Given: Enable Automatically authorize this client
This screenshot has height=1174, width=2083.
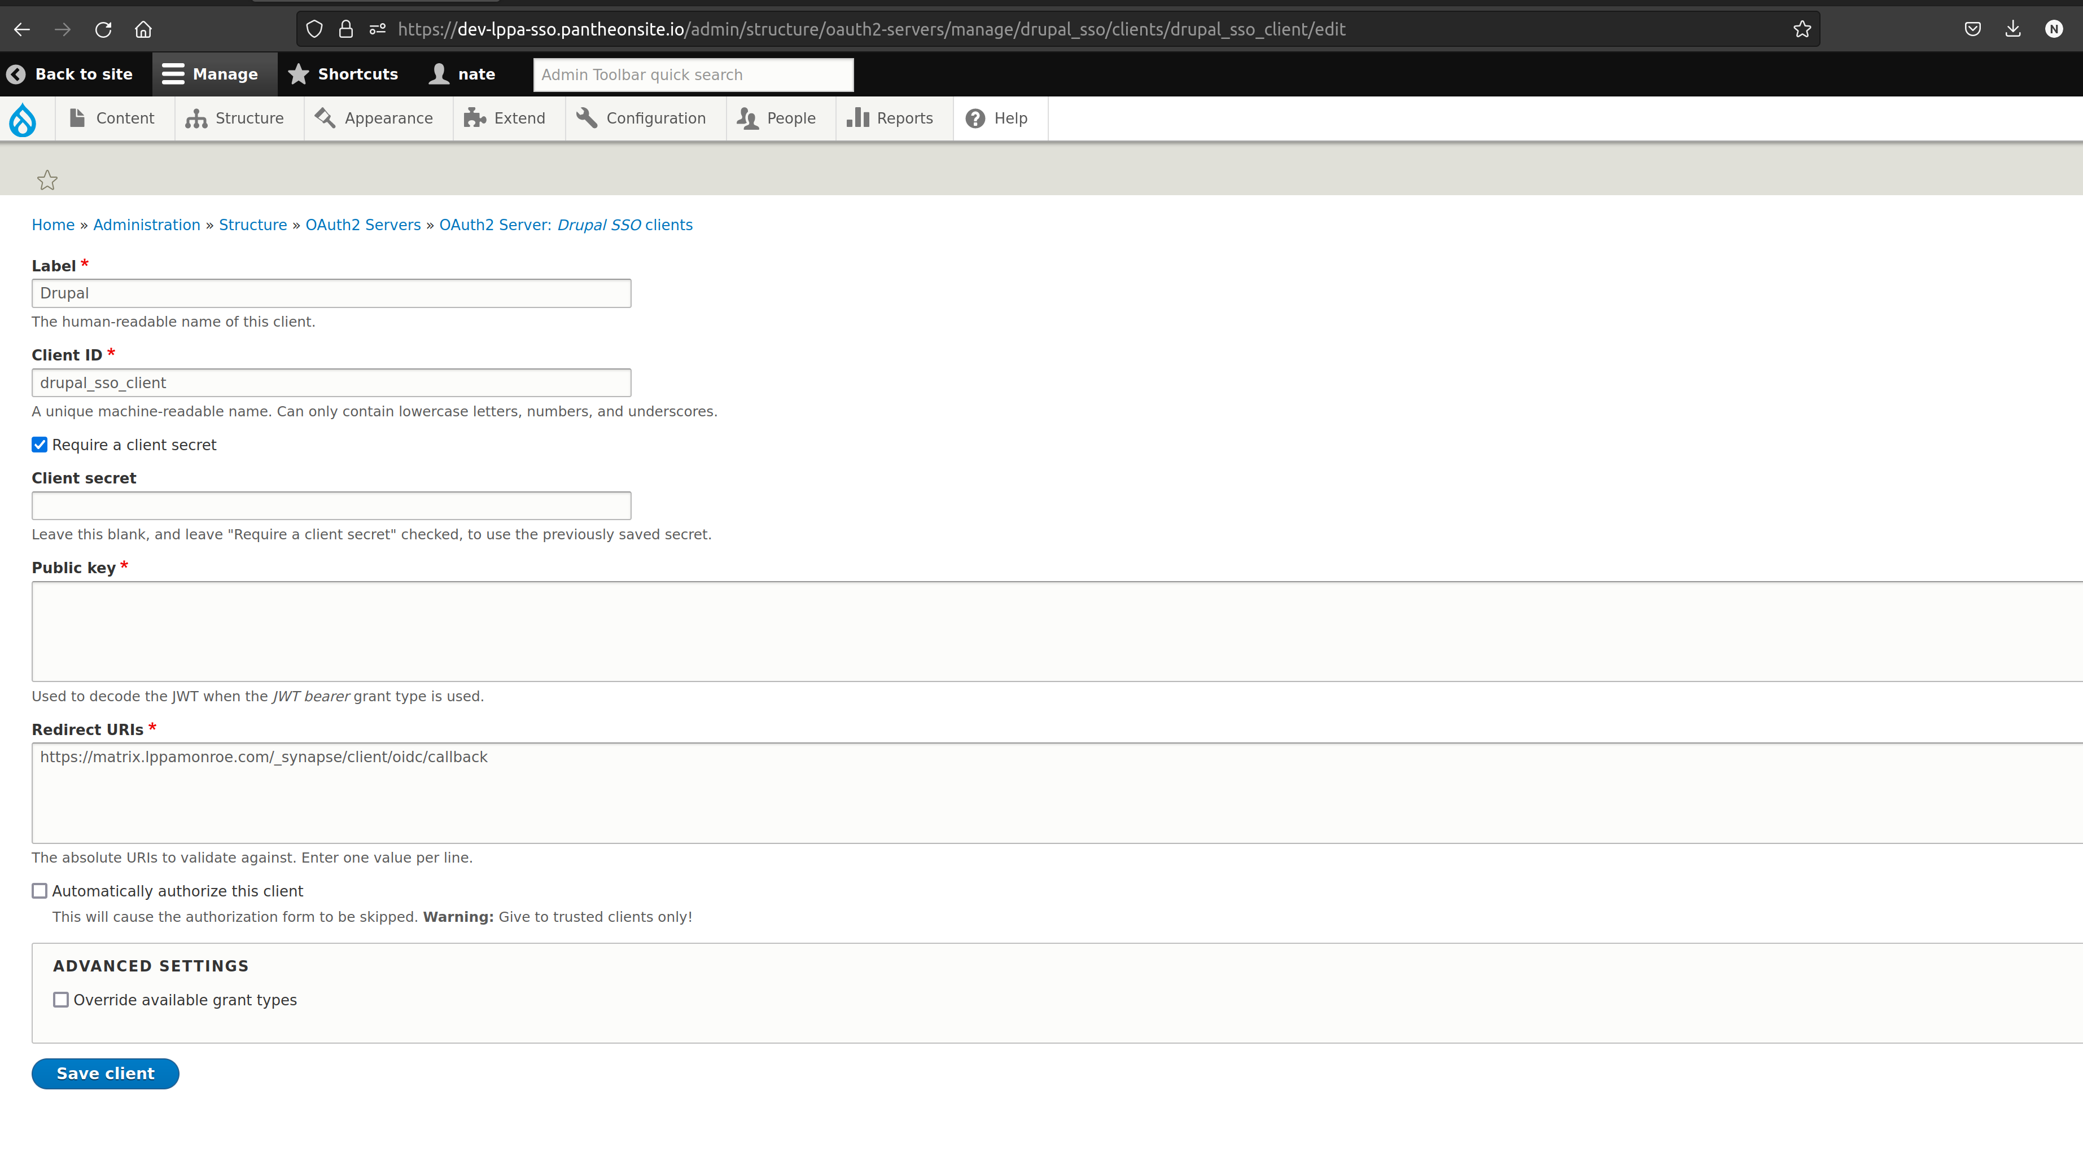Looking at the screenshot, I should [39, 890].
